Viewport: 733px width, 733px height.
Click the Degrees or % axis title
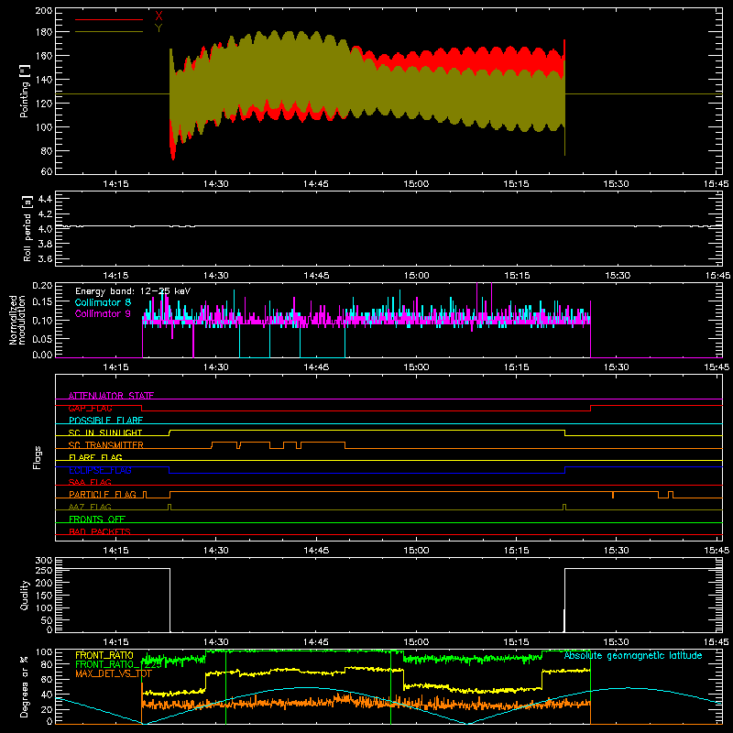coord(25,687)
